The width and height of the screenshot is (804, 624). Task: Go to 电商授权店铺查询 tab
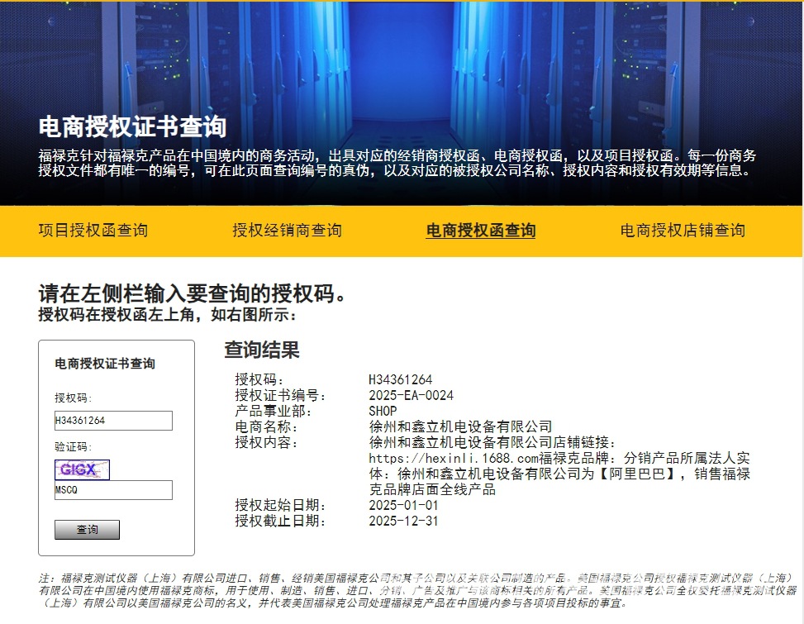[683, 231]
